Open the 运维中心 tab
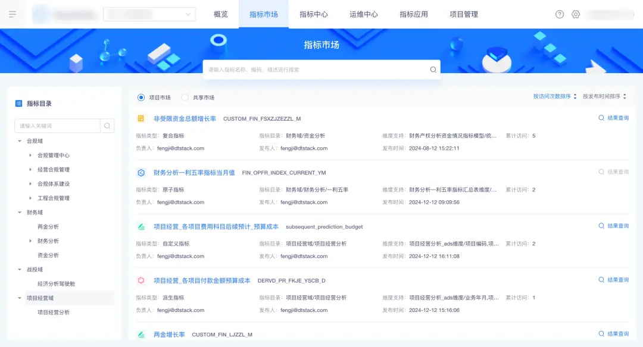The image size is (643, 347). click(364, 14)
